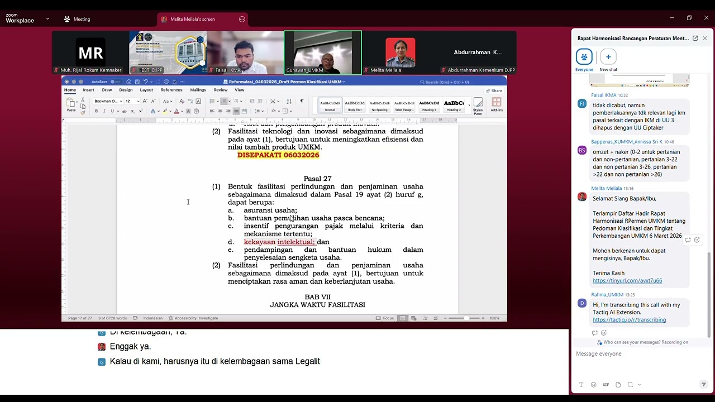This screenshot has width=715, height=402.
Task: Toggle the AutoSave switch in Word
Action: pyautogui.click(x=116, y=82)
